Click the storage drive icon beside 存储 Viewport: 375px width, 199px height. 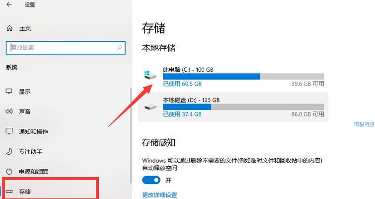click(x=9, y=192)
